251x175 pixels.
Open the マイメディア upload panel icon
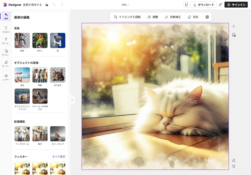click(x=6, y=41)
